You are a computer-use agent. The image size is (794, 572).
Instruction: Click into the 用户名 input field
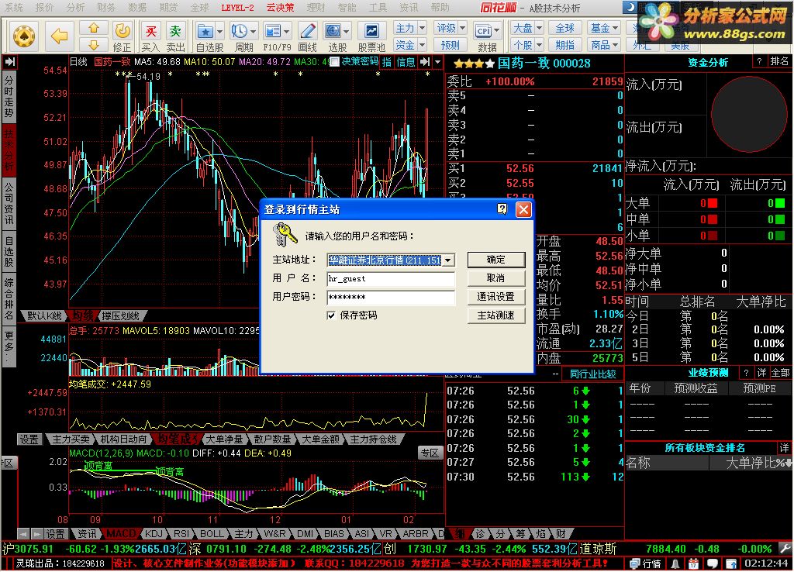tap(391, 278)
